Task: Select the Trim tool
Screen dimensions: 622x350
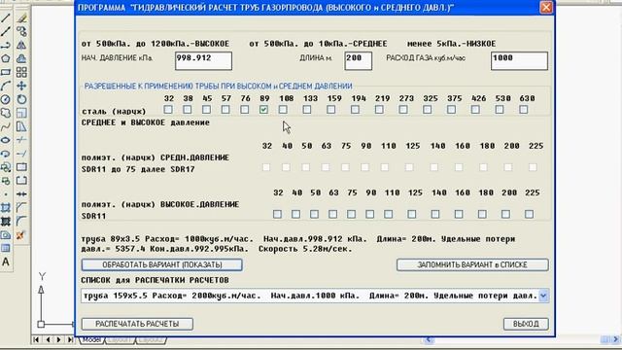Action: (21, 140)
